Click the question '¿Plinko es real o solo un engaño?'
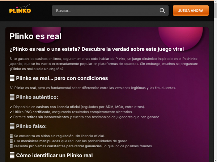 [37, 69]
